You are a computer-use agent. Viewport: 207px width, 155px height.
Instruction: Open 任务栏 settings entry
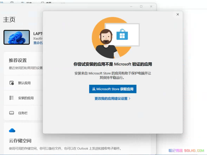[23, 113]
